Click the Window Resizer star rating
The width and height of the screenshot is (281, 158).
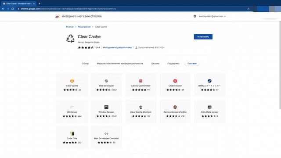click(104, 116)
